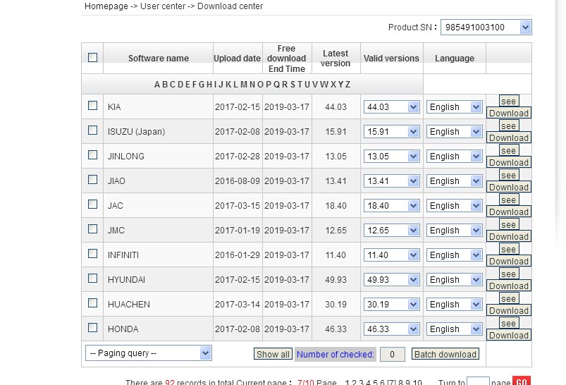Select the JIAO row checkbox
The image size is (566, 385).
93,180
